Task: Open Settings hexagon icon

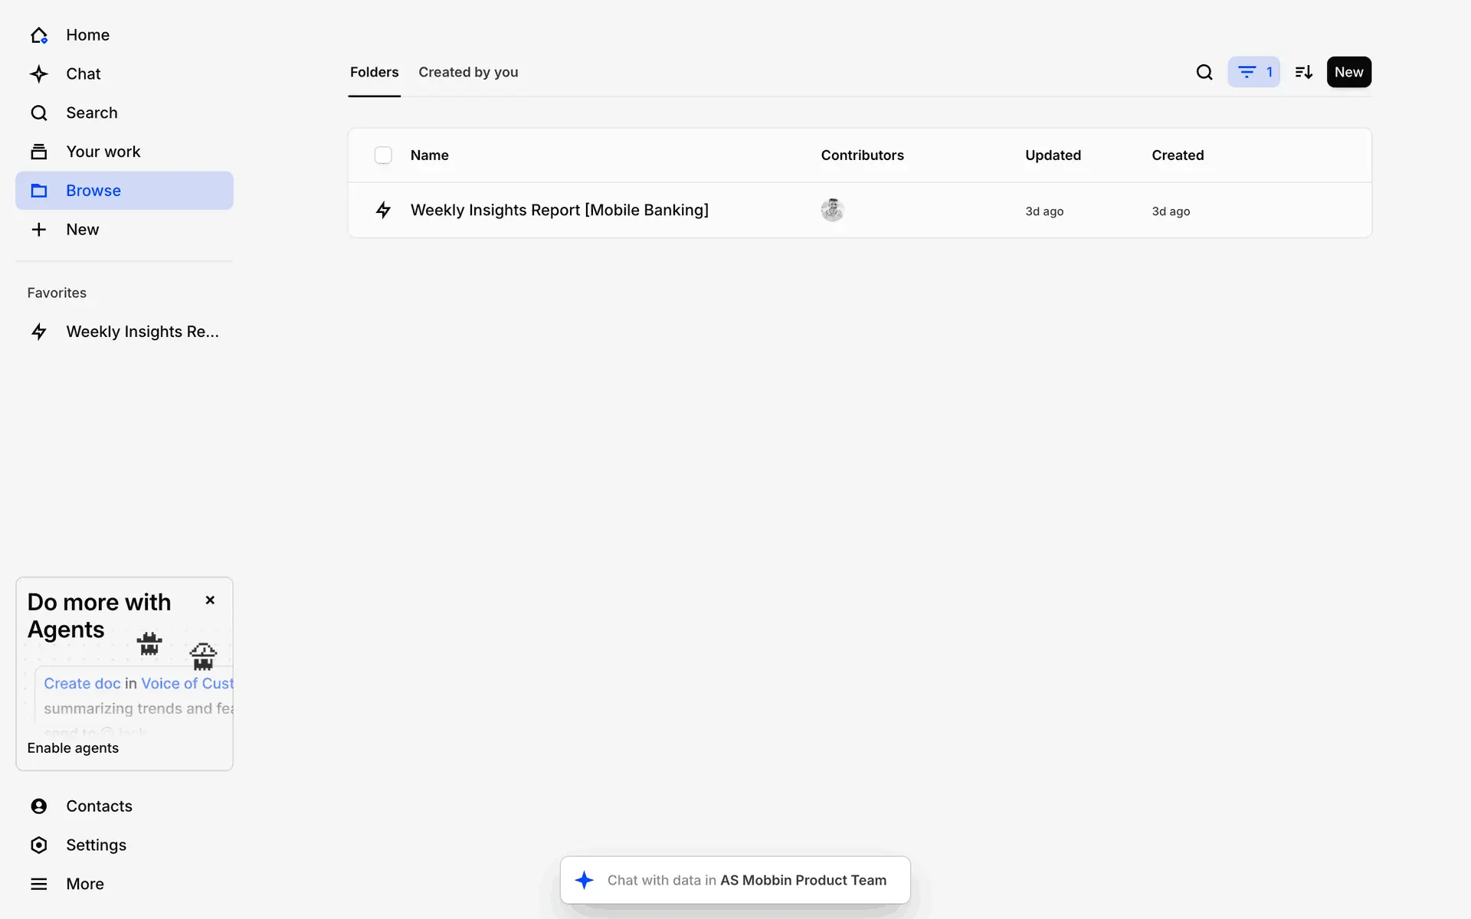Action: [39, 845]
